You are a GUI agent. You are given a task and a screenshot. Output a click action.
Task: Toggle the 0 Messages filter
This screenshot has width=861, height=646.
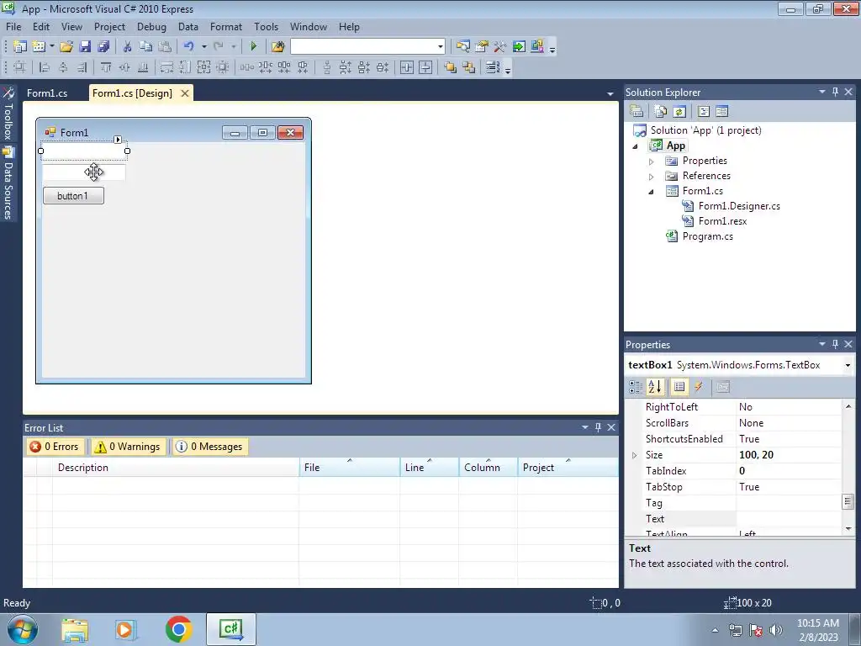pyautogui.click(x=209, y=447)
